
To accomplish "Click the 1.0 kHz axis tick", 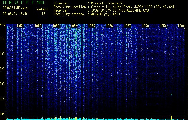I will click(x=3, y=54).
